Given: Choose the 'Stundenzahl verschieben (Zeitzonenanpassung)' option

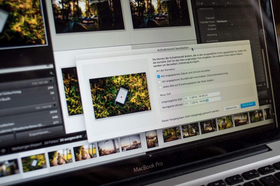Looking at the screenshot, I should (159, 82).
